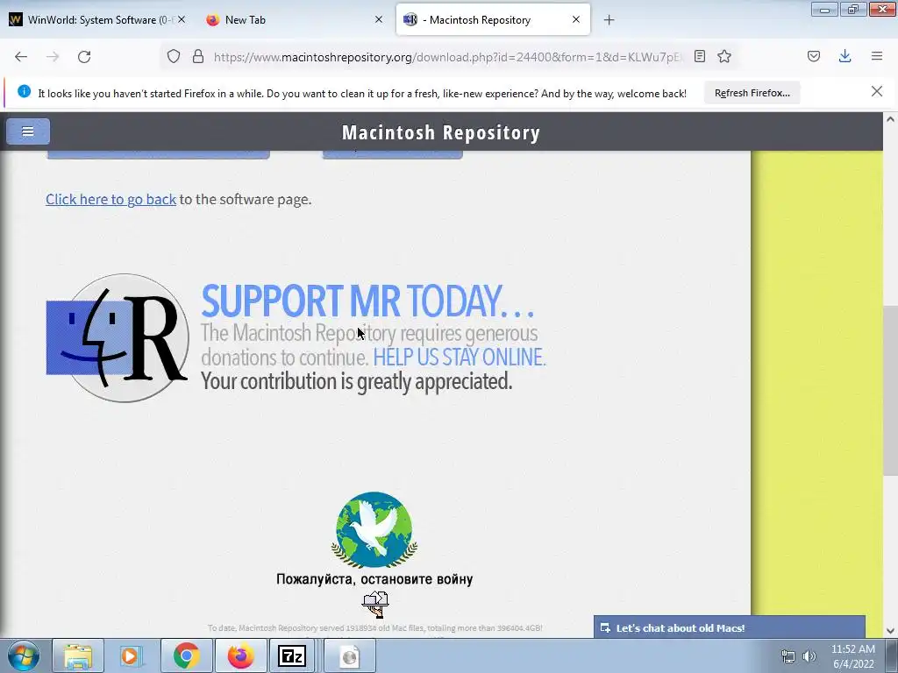Image resolution: width=898 pixels, height=673 pixels.
Task: Follow the 'Click here to go back' link
Action: click(x=111, y=199)
